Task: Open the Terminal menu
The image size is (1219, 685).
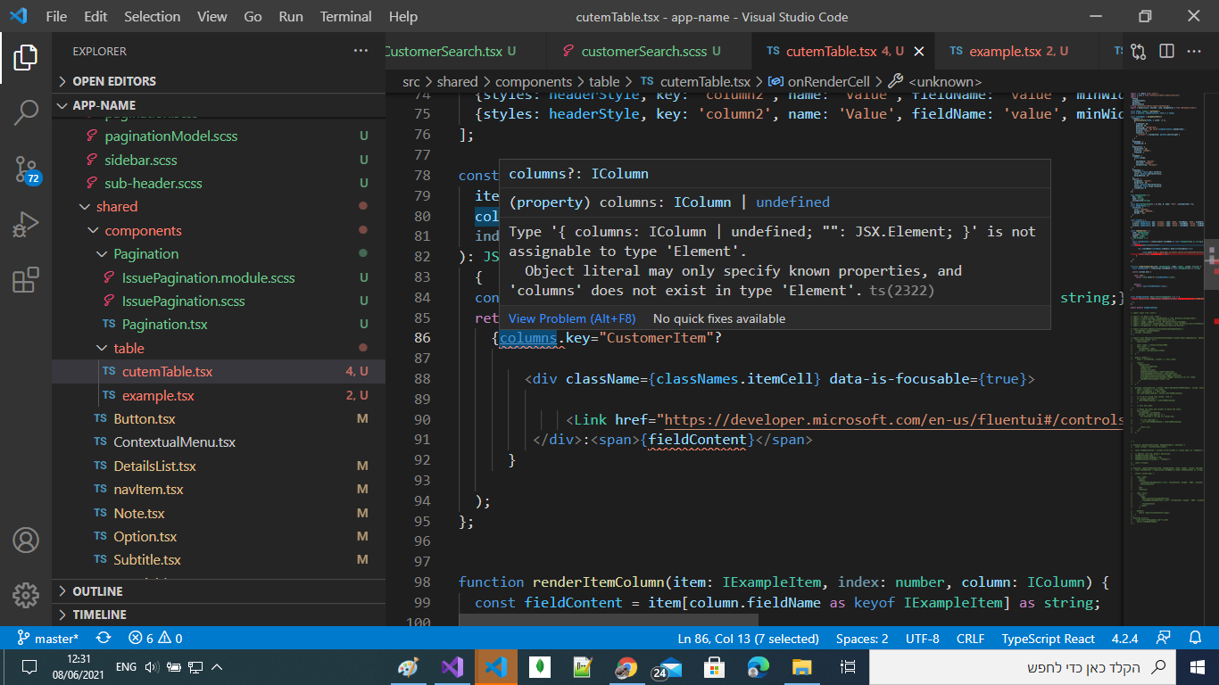Action: tap(345, 16)
